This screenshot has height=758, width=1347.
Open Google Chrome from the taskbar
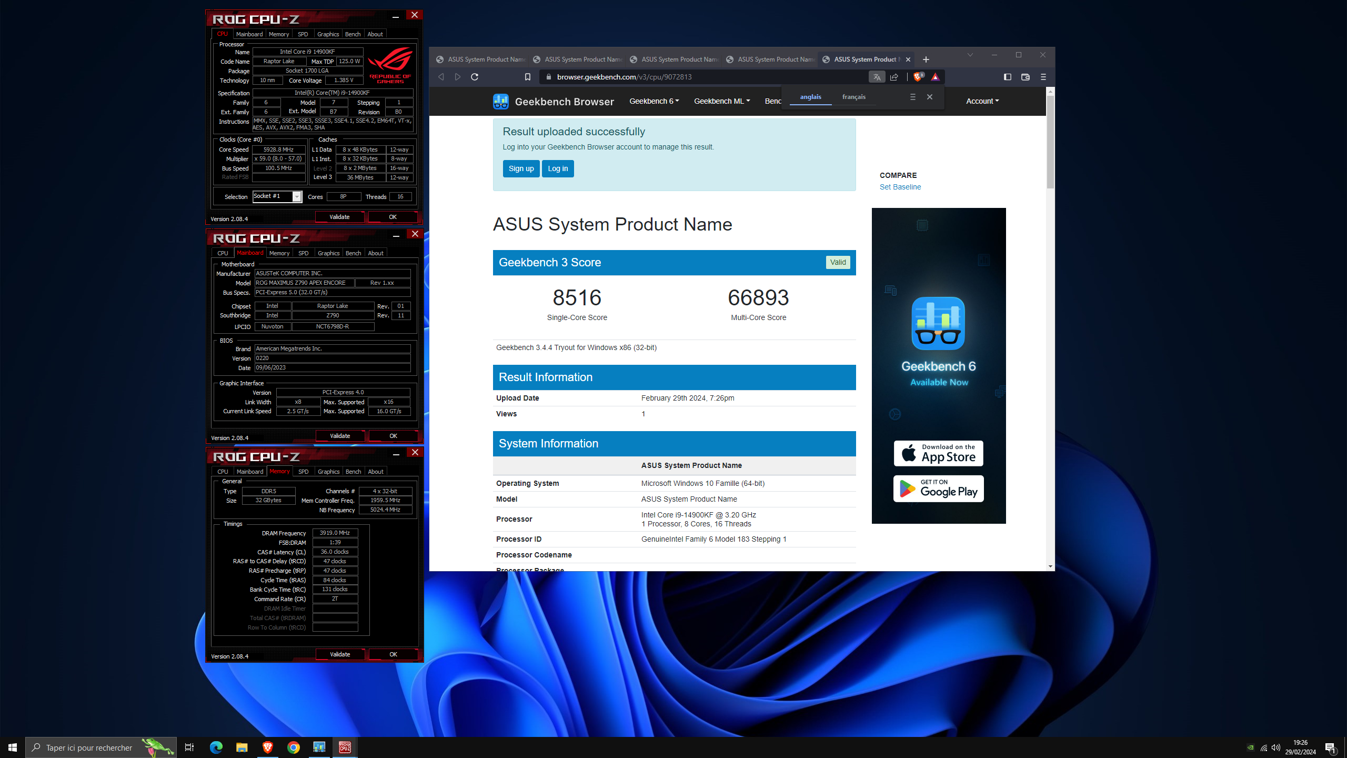[293, 747]
